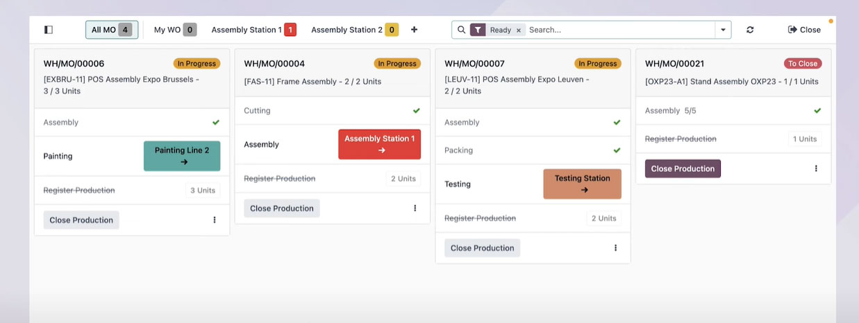Click the Close button in the top bar

[804, 30]
